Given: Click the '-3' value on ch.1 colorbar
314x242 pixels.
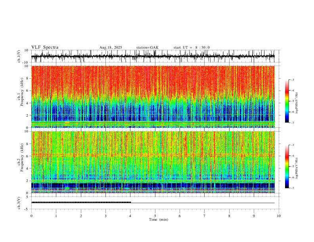Looking at the screenshot, I should (292, 79).
